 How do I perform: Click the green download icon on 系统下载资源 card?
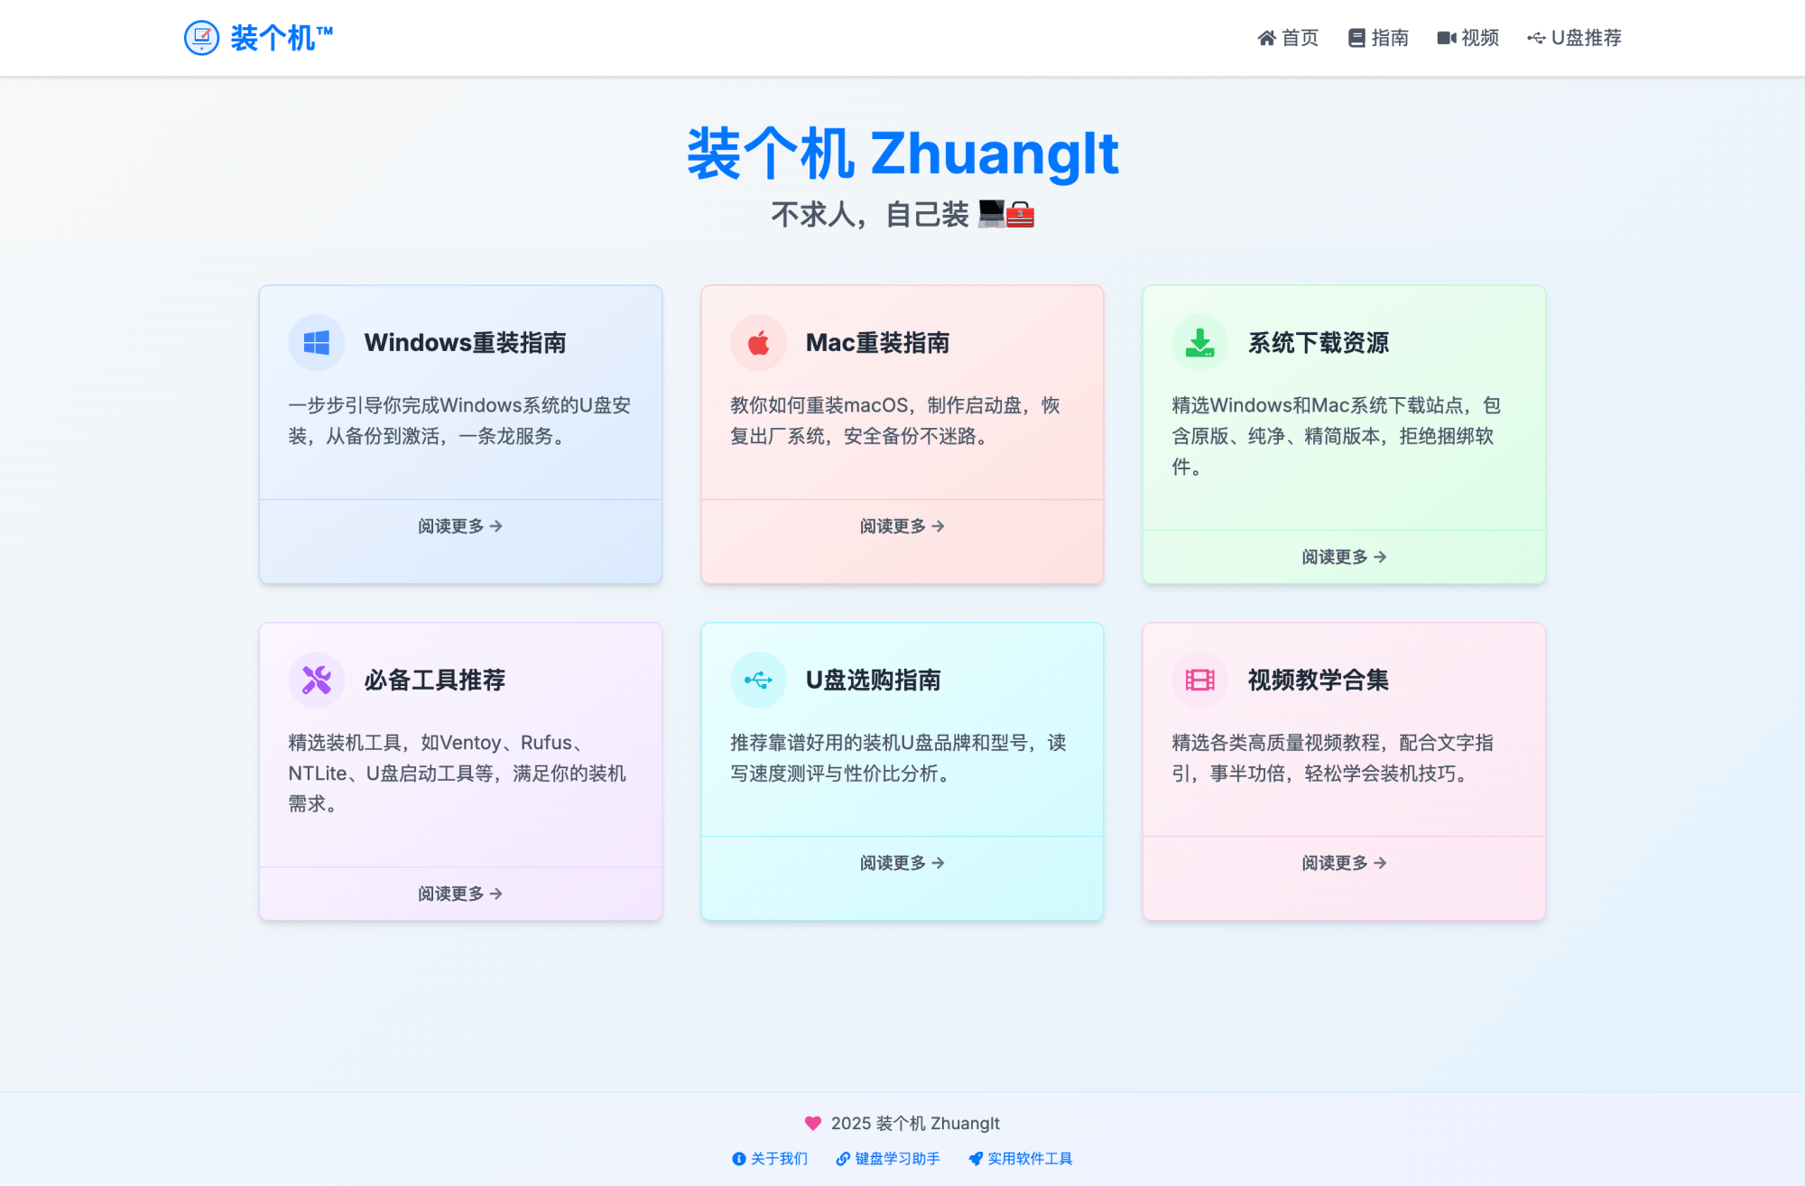coord(1199,343)
